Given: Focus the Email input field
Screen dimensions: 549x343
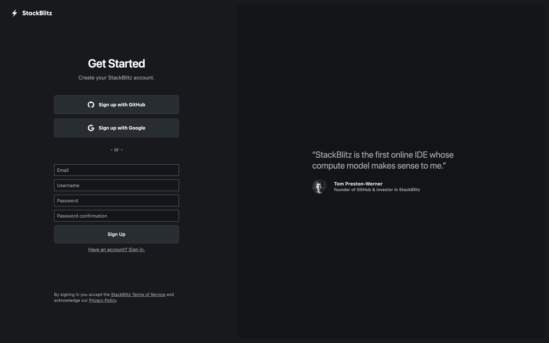Looking at the screenshot, I should [x=116, y=170].
